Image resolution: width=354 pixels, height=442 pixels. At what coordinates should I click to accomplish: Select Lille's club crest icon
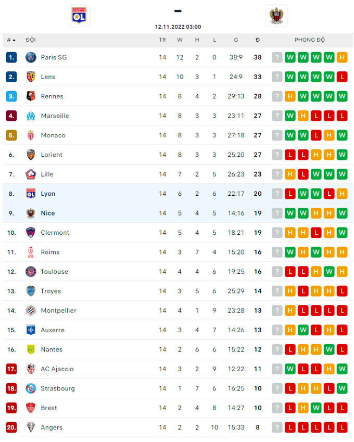[x=30, y=174]
